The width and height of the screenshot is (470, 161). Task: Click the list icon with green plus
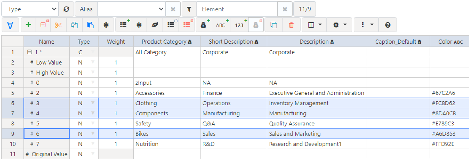(x=124, y=25)
